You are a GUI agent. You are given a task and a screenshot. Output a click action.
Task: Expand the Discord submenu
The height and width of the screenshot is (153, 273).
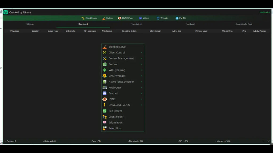pos(123,93)
